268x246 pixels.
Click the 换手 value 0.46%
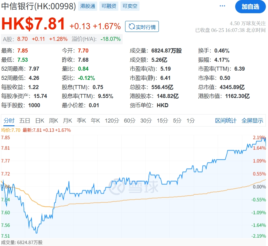tap(222, 51)
